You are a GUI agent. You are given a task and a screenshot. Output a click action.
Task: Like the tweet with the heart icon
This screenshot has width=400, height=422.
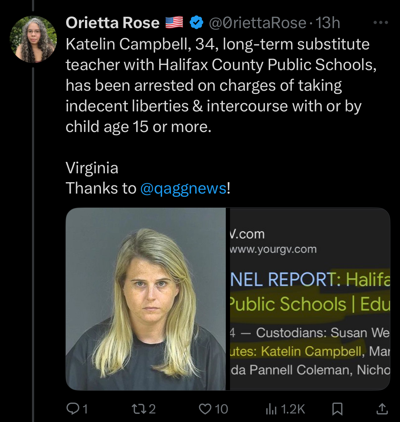pyautogui.click(x=205, y=409)
